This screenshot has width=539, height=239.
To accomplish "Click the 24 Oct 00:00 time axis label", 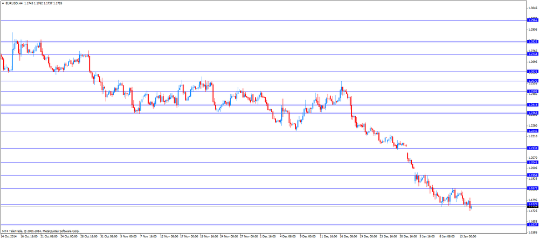I will pyautogui.click(x=70, y=237).
